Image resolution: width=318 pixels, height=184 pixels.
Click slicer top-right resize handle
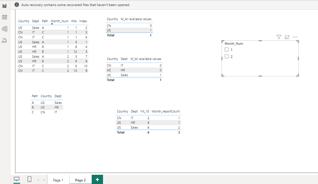coord(298,42)
